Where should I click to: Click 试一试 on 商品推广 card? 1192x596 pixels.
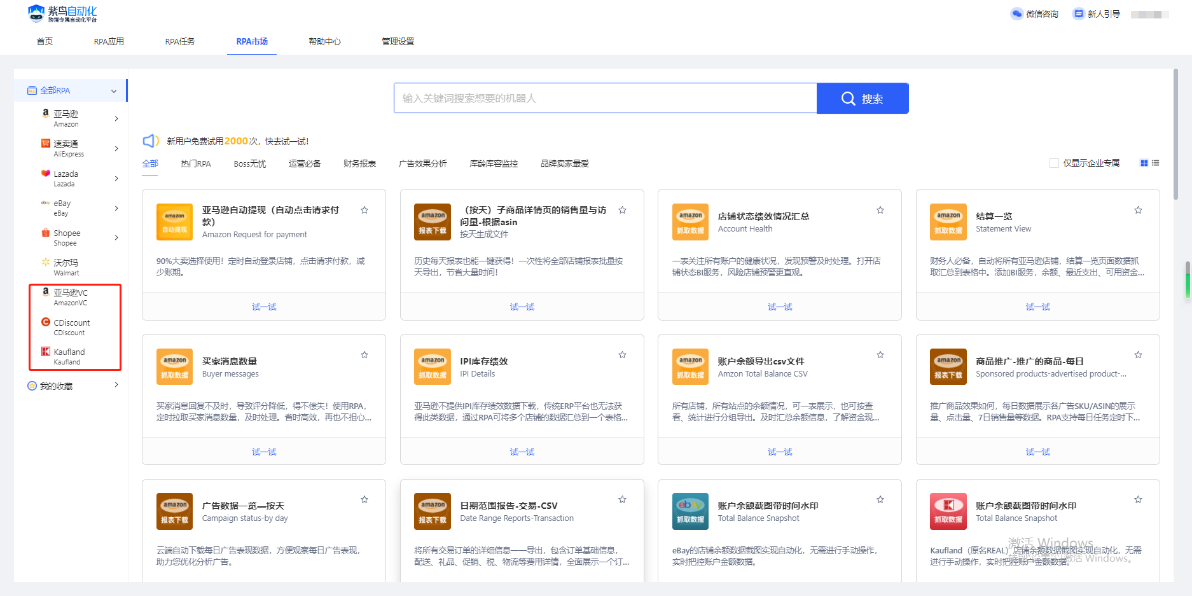pos(1038,452)
